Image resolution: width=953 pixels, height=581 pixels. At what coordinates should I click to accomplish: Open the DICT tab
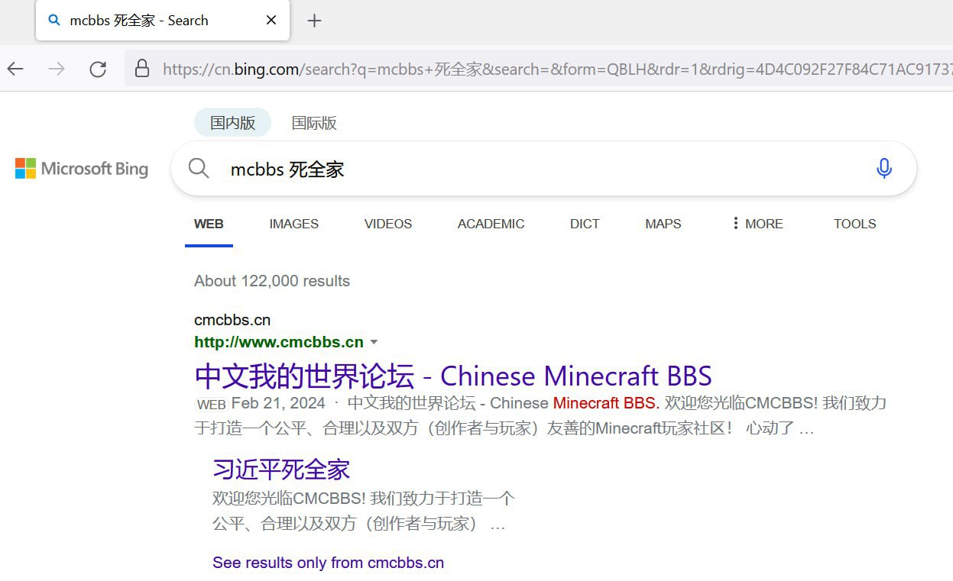click(x=585, y=224)
